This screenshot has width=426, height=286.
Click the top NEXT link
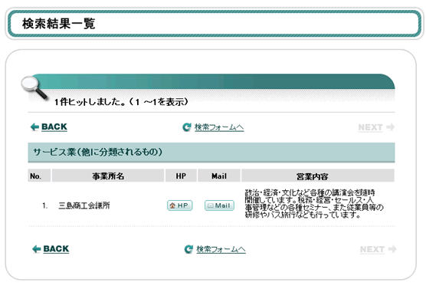pos(371,127)
